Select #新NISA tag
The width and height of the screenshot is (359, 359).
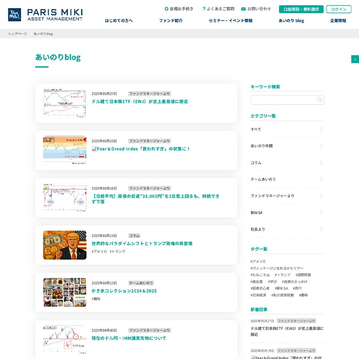(281, 288)
